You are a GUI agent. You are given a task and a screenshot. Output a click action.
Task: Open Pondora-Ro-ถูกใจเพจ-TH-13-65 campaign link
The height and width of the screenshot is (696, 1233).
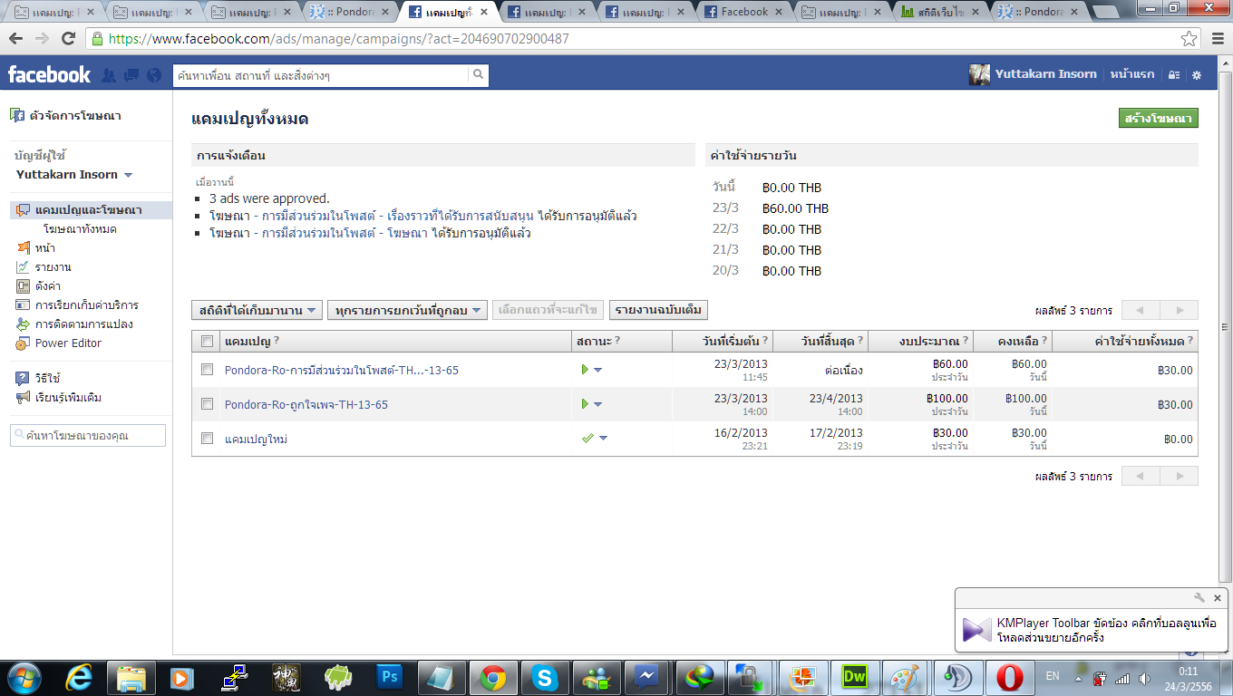(x=306, y=404)
